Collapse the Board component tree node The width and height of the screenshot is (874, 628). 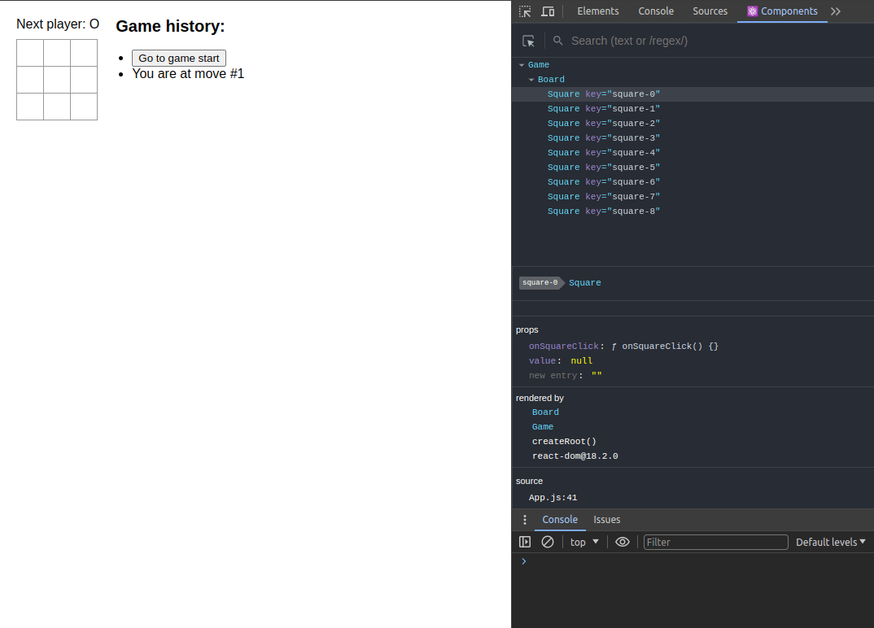point(531,80)
